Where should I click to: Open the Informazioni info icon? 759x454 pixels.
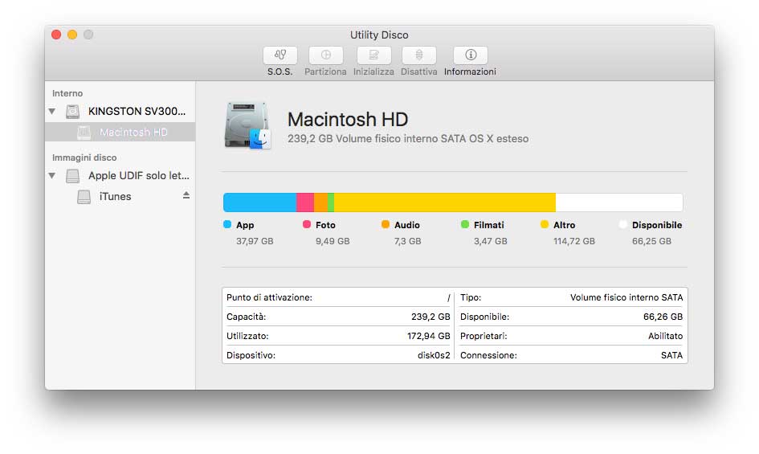point(470,55)
